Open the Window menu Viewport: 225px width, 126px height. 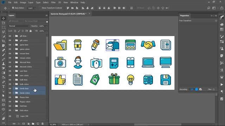[74, 2]
